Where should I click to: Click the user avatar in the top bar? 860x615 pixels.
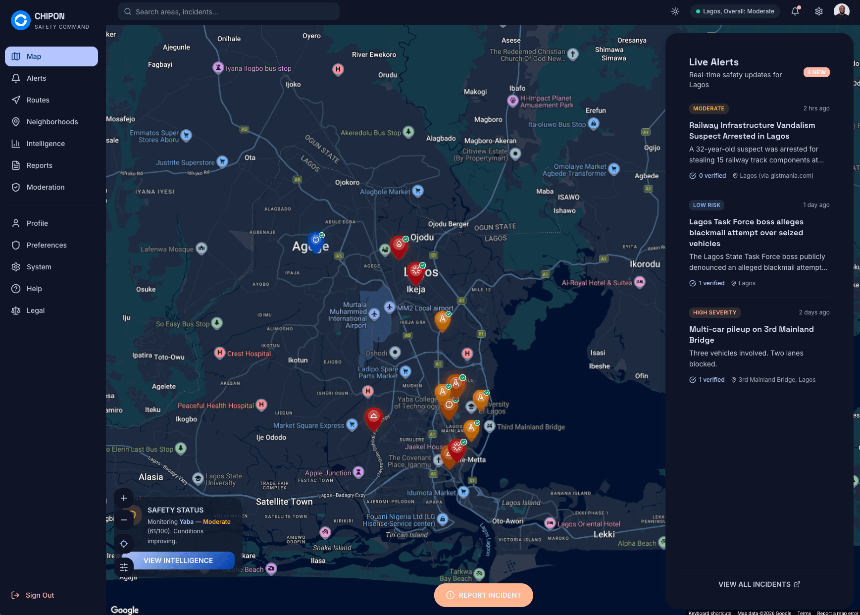pyautogui.click(x=841, y=11)
